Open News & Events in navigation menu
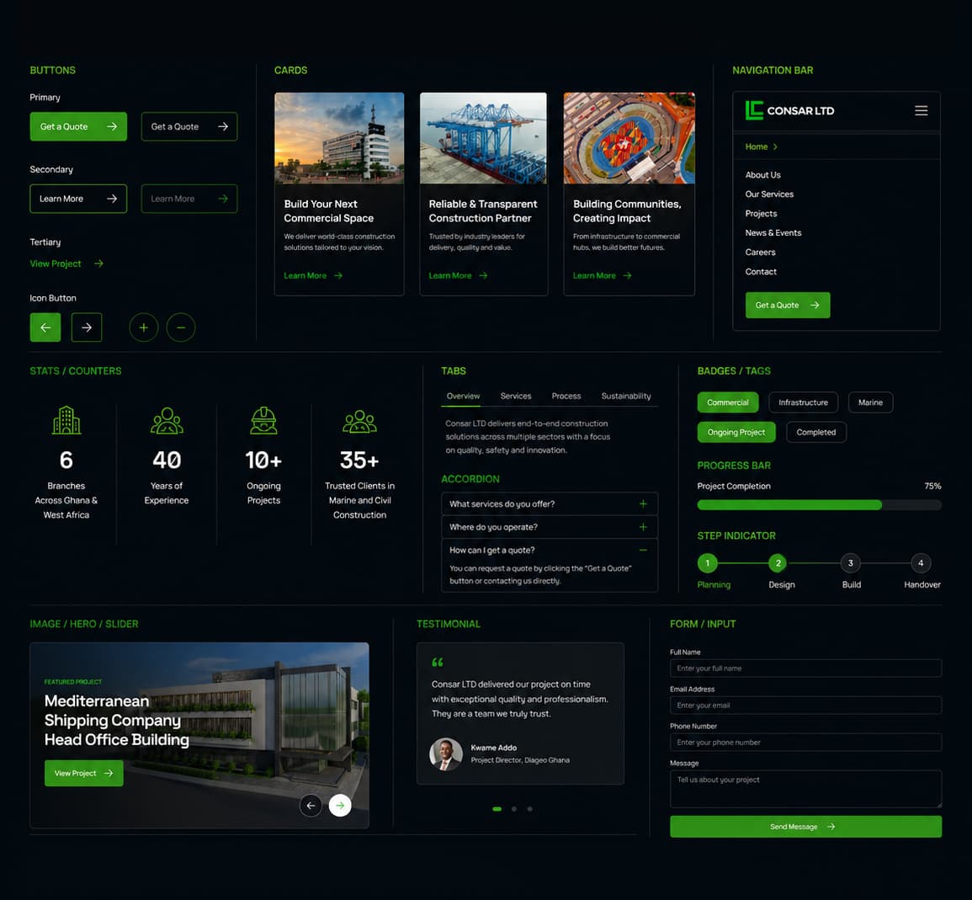The height and width of the screenshot is (900, 972). coord(773,232)
